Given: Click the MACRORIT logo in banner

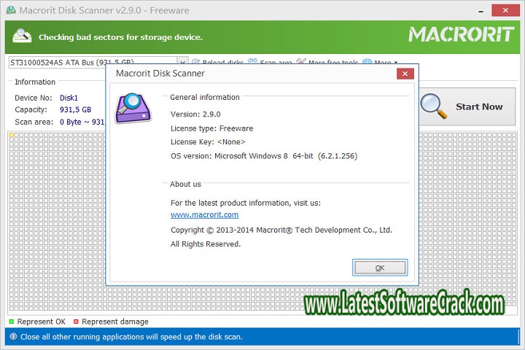Looking at the screenshot, I should pos(461,35).
